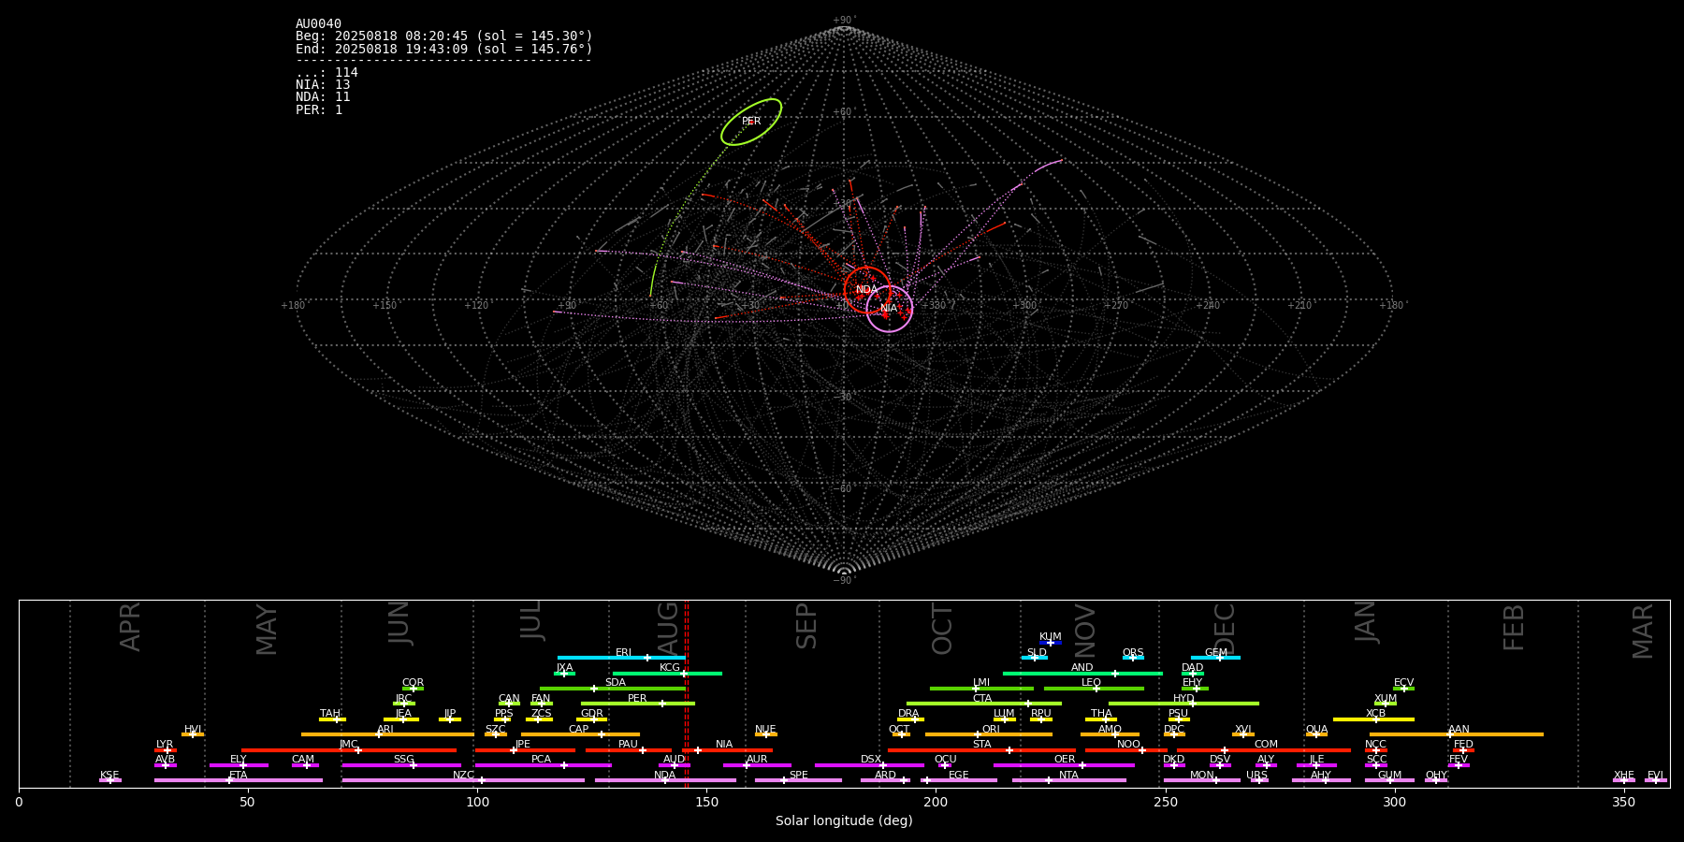
Task: Click the −90° label below the sky map
Action: 844,580
